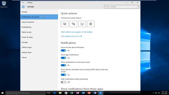
Task: Click the volume tray icon
Action: click(159, 93)
